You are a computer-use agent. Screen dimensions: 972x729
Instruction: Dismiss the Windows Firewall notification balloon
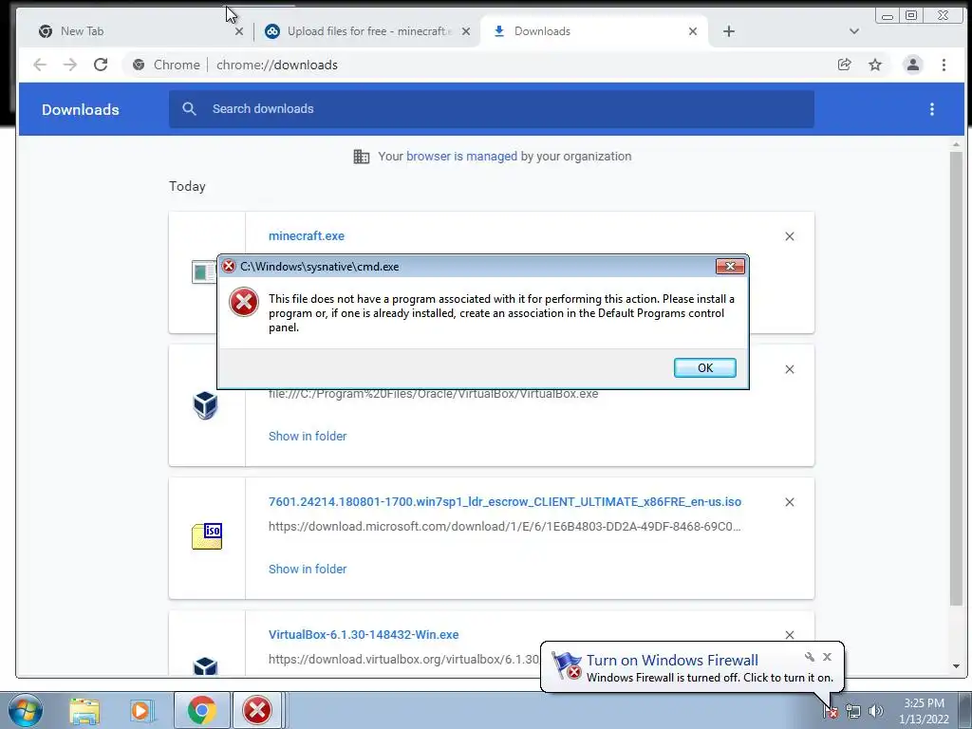pyautogui.click(x=827, y=657)
